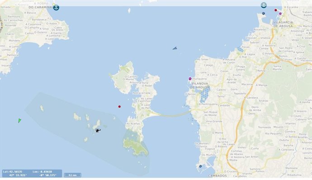
Task: Click the blue vessel arrow marker
Action: 175,48
